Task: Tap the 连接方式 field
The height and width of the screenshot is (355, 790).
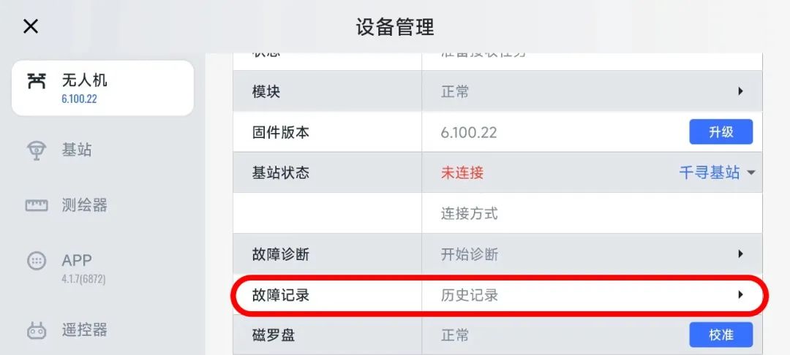Action: coord(470,214)
